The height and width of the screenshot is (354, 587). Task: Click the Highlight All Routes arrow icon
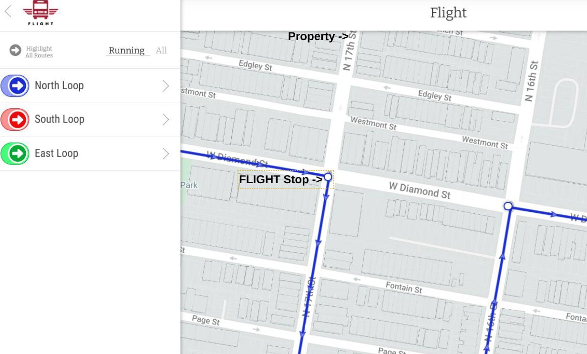(x=15, y=50)
